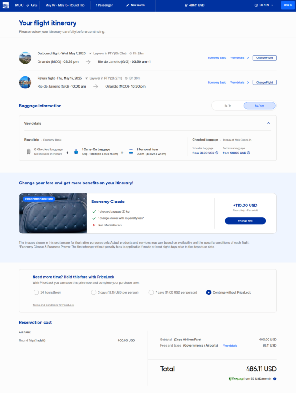Click the Economy Classic seat image
Viewport: 296px width, 393px height.
point(53,213)
